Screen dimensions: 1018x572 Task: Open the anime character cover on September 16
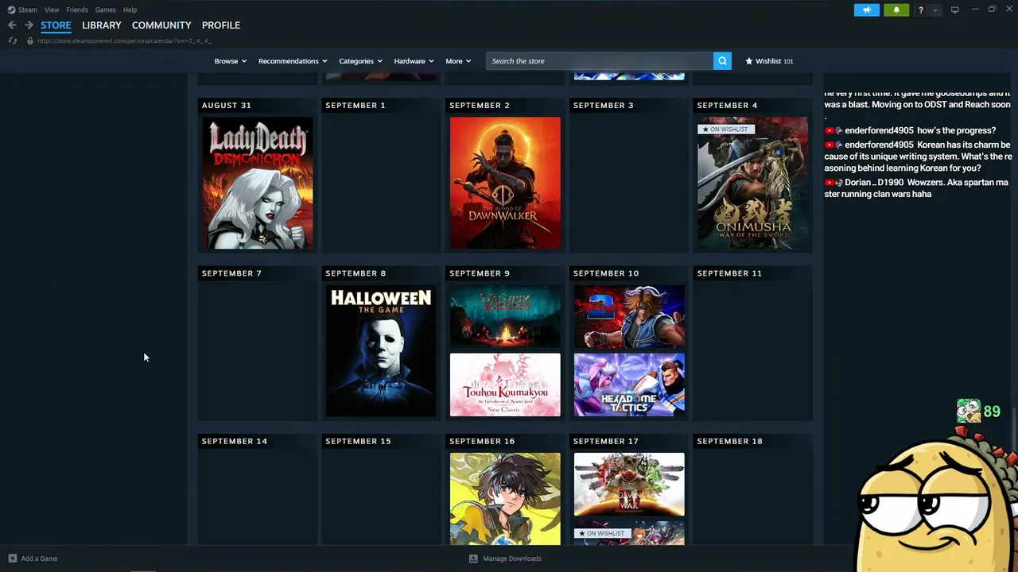click(505, 499)
